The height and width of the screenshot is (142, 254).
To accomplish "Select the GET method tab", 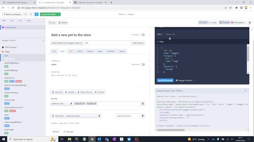I will click(54, 51).
